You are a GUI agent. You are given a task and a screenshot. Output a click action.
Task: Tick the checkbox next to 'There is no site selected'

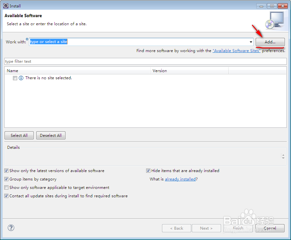[15, 78]
